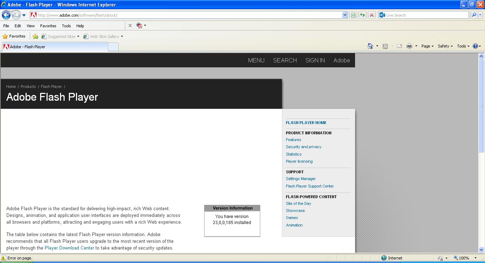Expand the Home button dropdown arrow
The width and height of the screenshot is (485, 263).
pyautogui.click(x=377, y=46)
